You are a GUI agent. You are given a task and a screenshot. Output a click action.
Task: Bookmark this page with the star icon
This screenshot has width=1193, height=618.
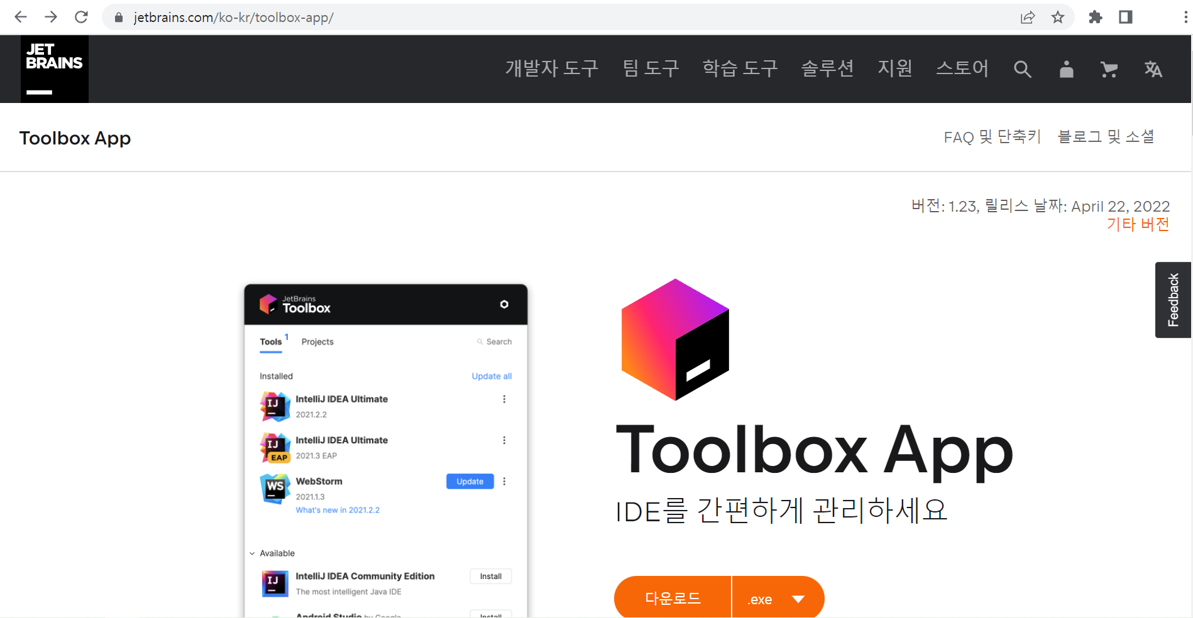1058,18
